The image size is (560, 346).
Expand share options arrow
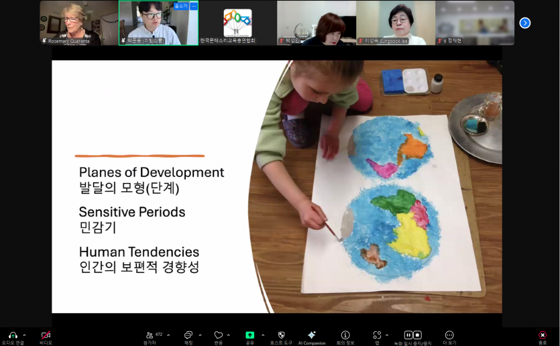tap(263, 335)
